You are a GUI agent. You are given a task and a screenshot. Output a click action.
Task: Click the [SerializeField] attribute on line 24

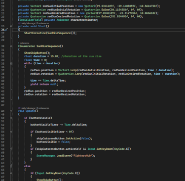[31, 20]
